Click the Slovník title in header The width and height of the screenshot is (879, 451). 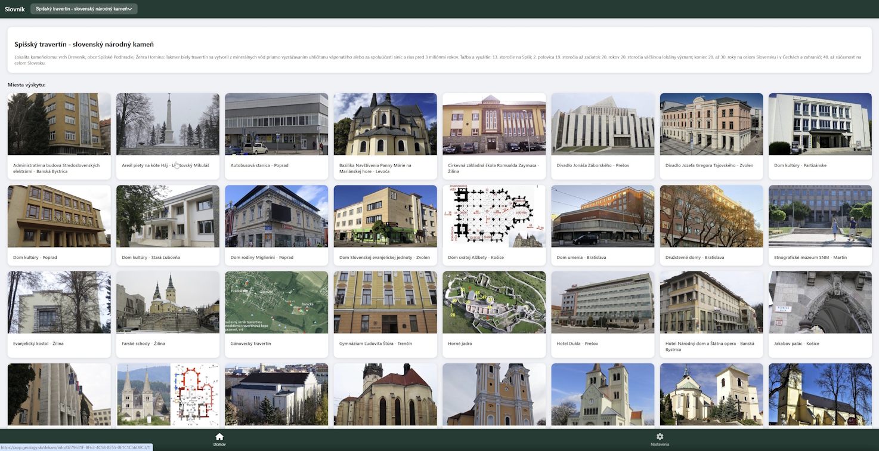[15, 9]
